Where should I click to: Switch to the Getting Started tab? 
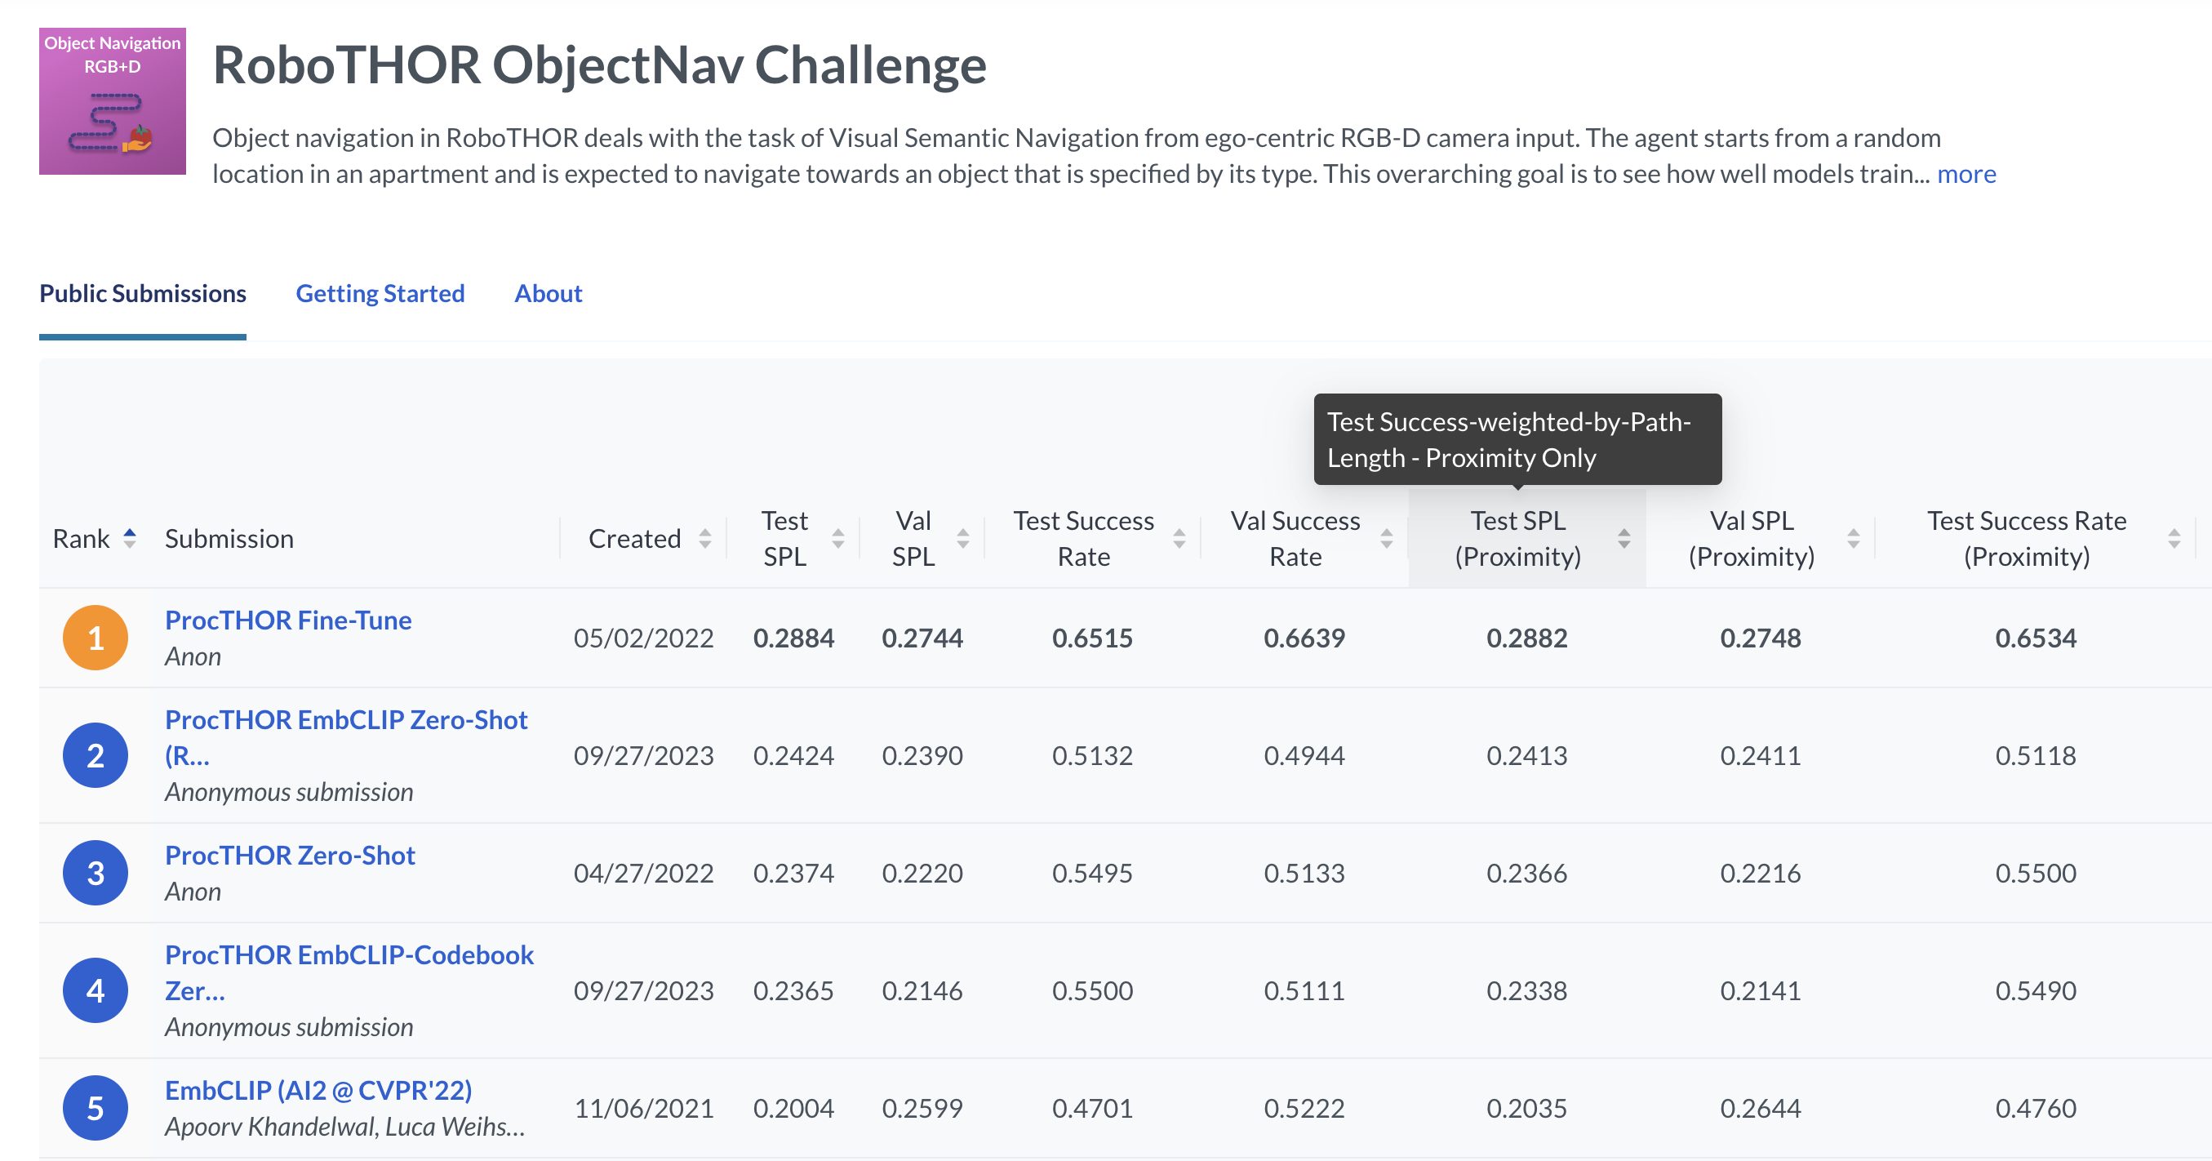380,294
